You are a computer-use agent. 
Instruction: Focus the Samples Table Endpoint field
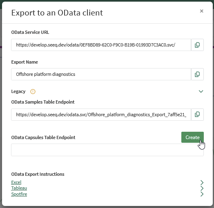coord(101,115)
